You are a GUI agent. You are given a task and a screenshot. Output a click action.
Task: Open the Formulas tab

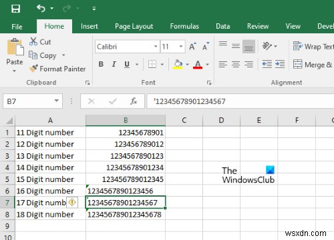coord(184,26)
